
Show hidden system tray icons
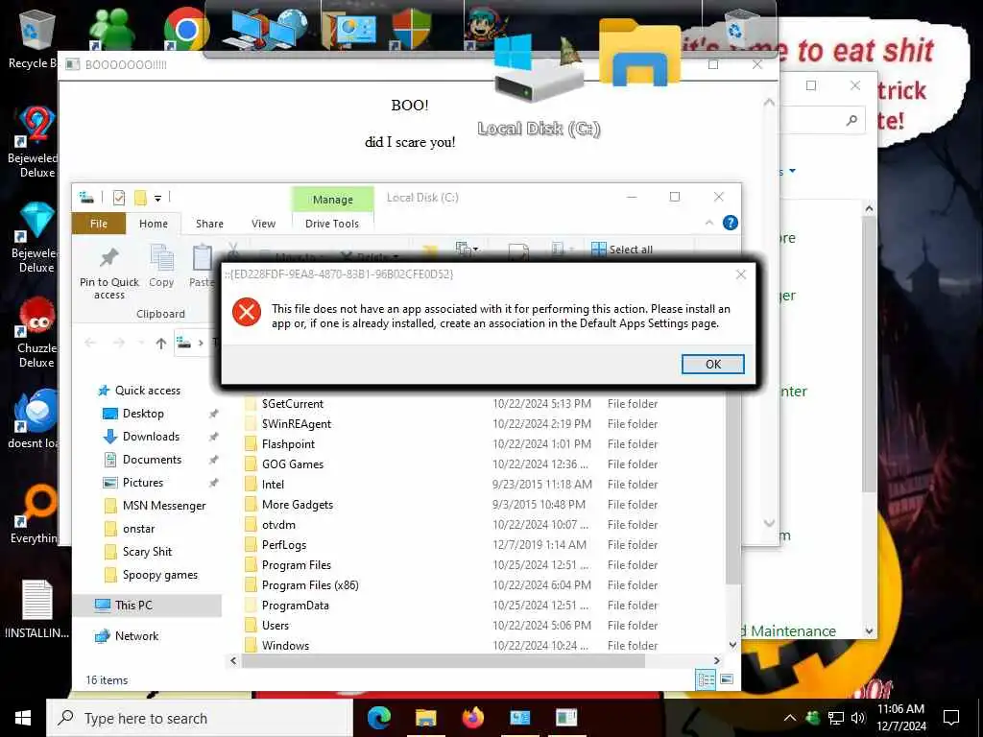(x=790, y=718)
